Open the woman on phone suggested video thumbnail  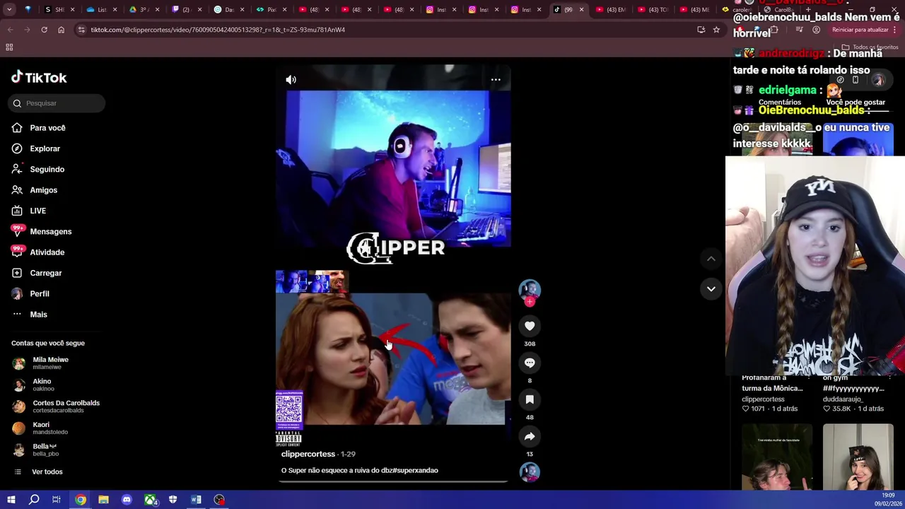point(858,457)
